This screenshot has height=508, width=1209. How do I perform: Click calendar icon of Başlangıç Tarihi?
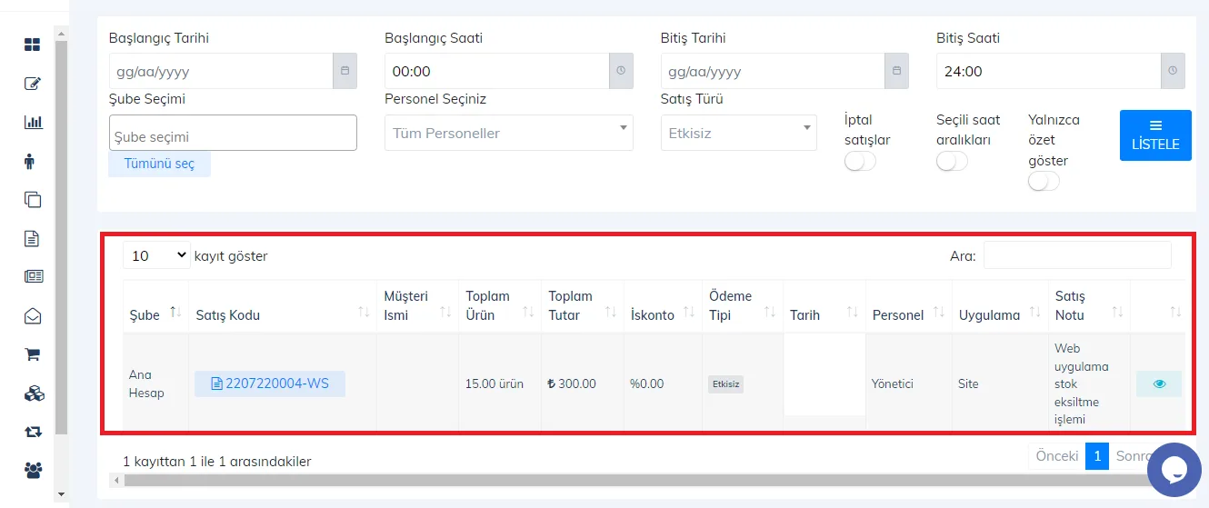[x=345, y=71]
